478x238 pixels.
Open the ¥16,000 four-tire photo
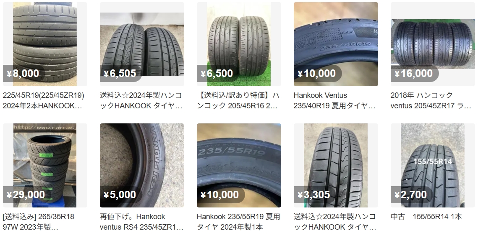pos(433,44)
